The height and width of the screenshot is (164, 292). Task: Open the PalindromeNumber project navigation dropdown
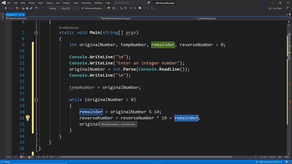coord(53,18)
